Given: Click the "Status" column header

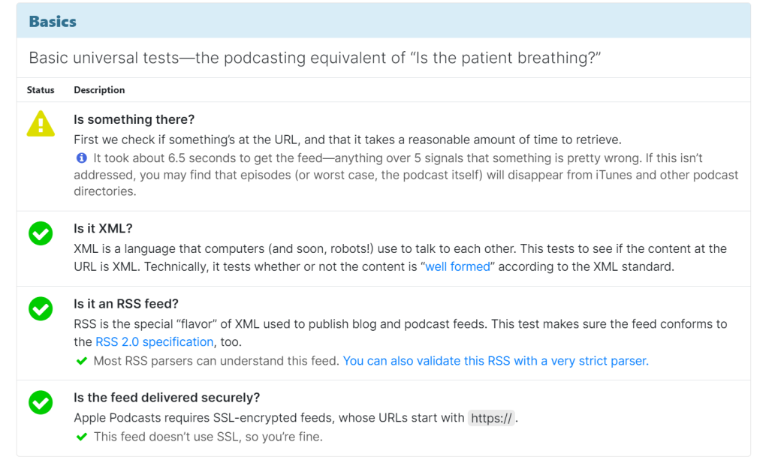Looking at the screenshot, I should tap(41, 90).
